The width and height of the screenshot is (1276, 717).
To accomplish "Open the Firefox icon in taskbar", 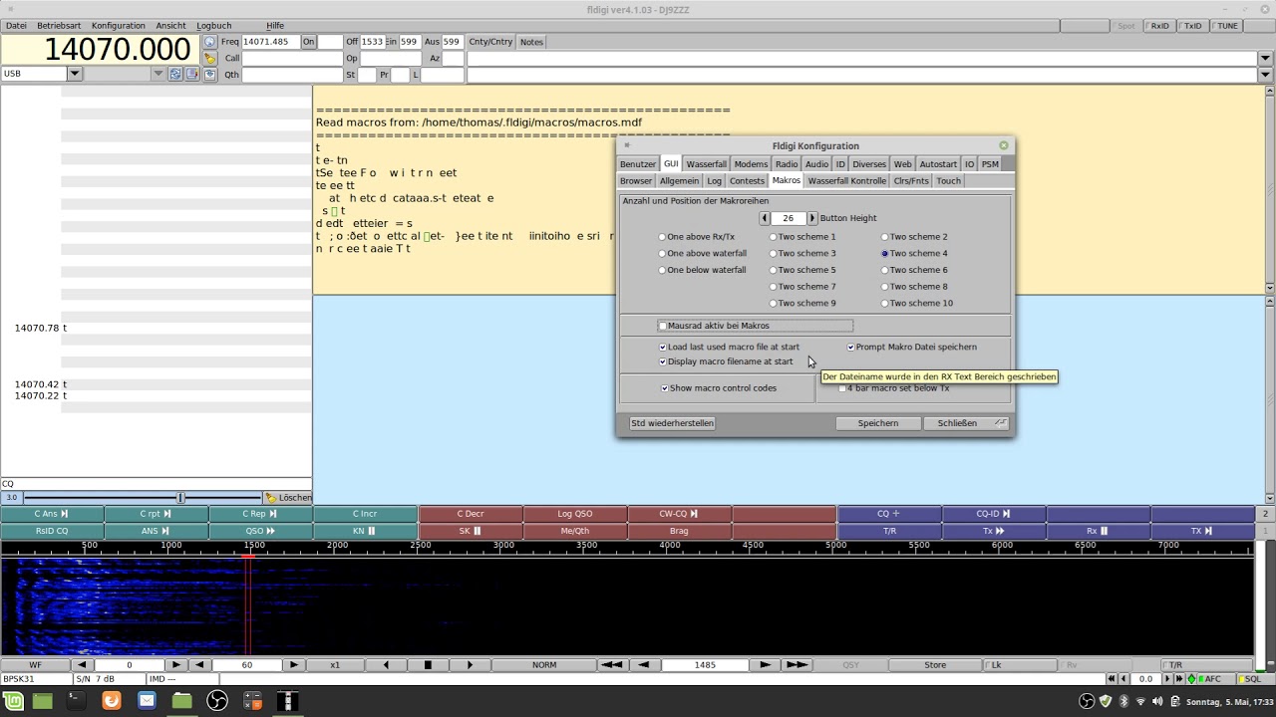I will pos(112,701).
